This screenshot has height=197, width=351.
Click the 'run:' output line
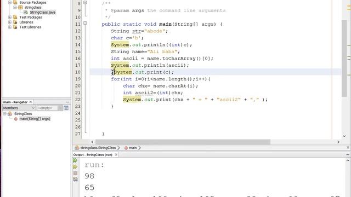pyautogui.click(x=94, y=165)
